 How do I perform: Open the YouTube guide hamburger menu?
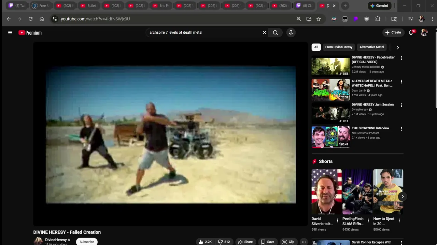[10, 33]
